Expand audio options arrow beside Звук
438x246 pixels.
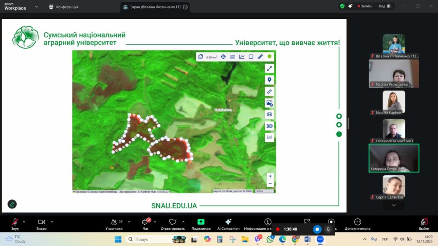(24, 222)
